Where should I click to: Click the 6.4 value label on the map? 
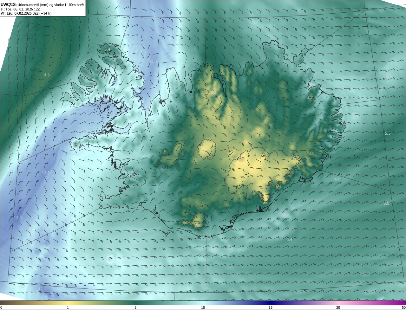[x=289, y=240]
